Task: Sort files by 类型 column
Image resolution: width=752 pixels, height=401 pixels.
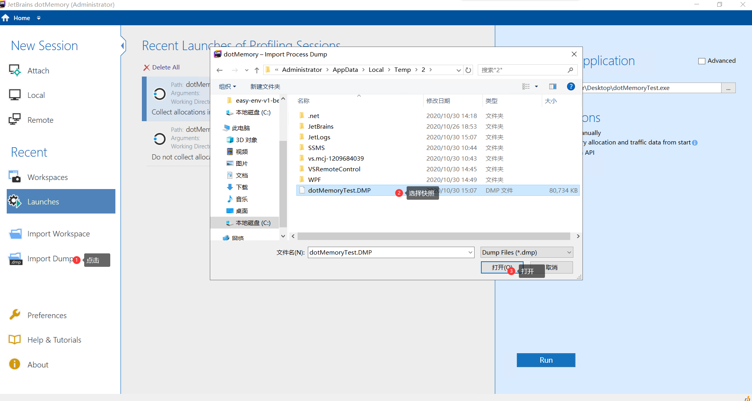Action: [x=492, y=101]
